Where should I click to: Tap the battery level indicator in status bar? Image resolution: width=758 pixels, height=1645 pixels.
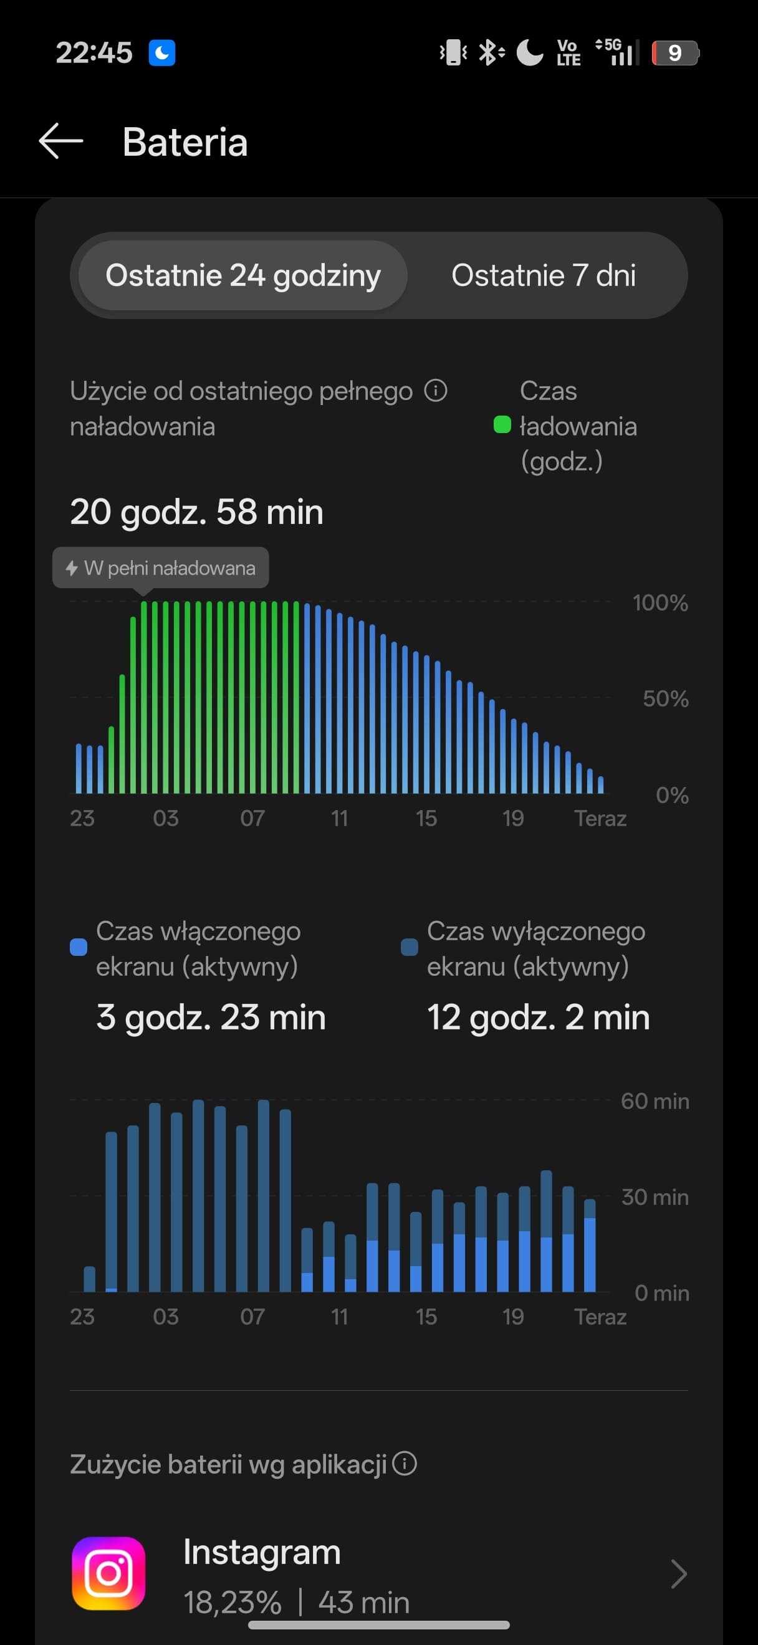[676, 53]
